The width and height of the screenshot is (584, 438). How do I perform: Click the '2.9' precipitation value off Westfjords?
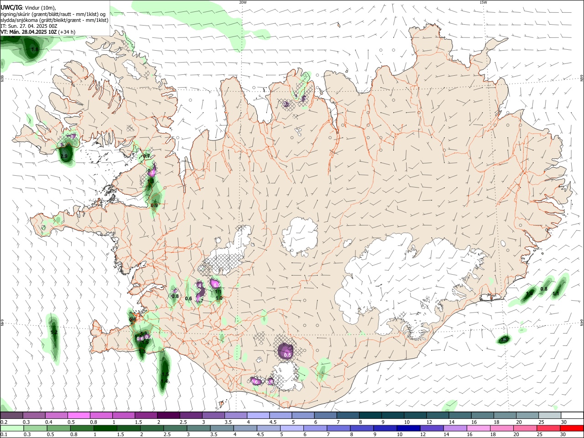coord(64,156)
